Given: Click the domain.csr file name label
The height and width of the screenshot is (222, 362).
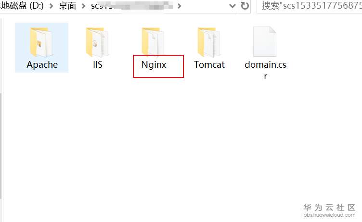Looking at the screenshot, I should pos(266,70).
